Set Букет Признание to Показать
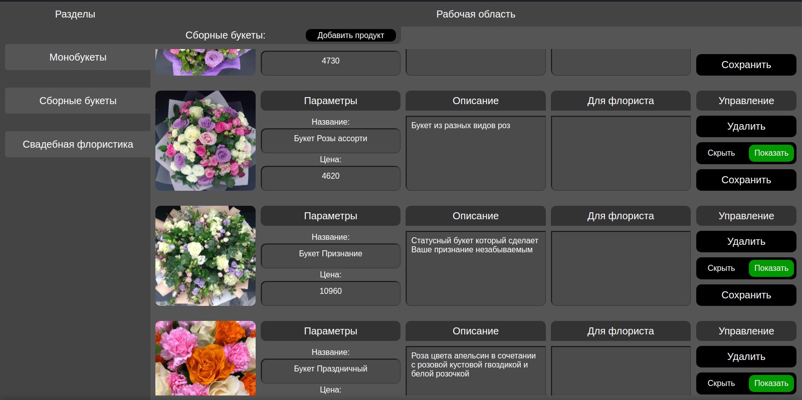The image size is (802, 400). coord(771,268)
